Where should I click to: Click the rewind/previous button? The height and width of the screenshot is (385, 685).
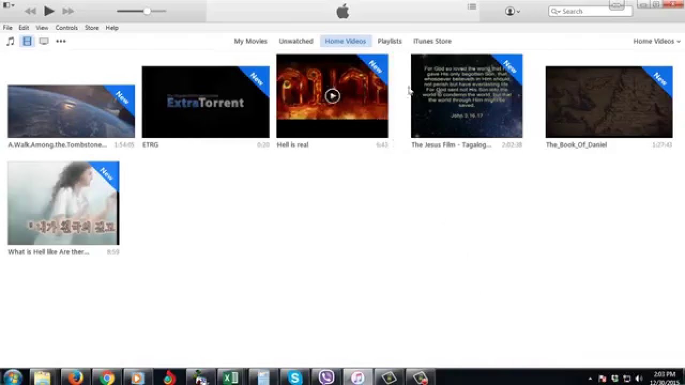[30, 11]
